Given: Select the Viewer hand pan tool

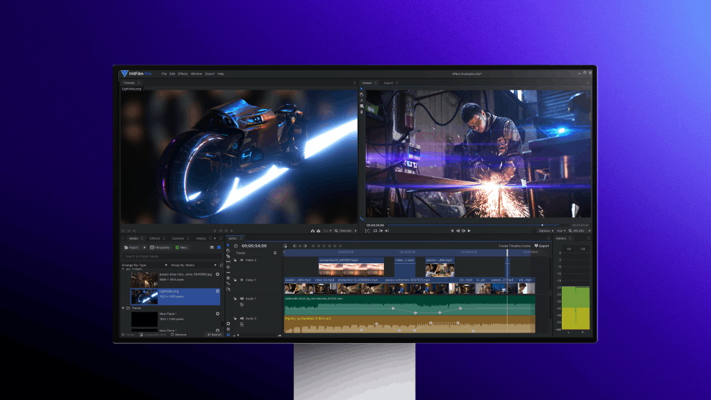Looking at the screenshot, I should pyautogui.click(x=361, y=94).
